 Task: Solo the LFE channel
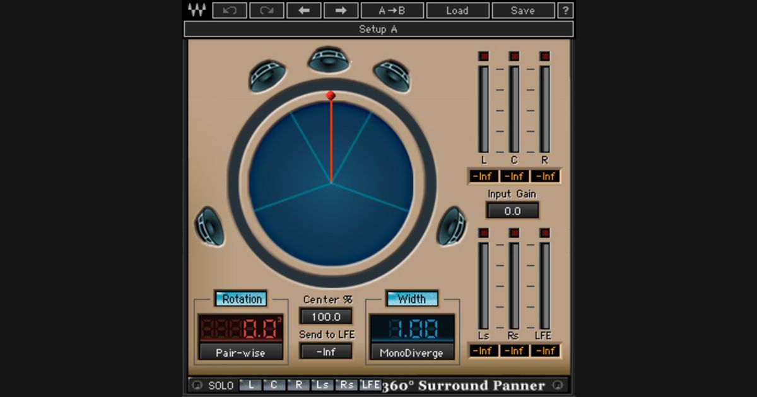pos(370,385)
